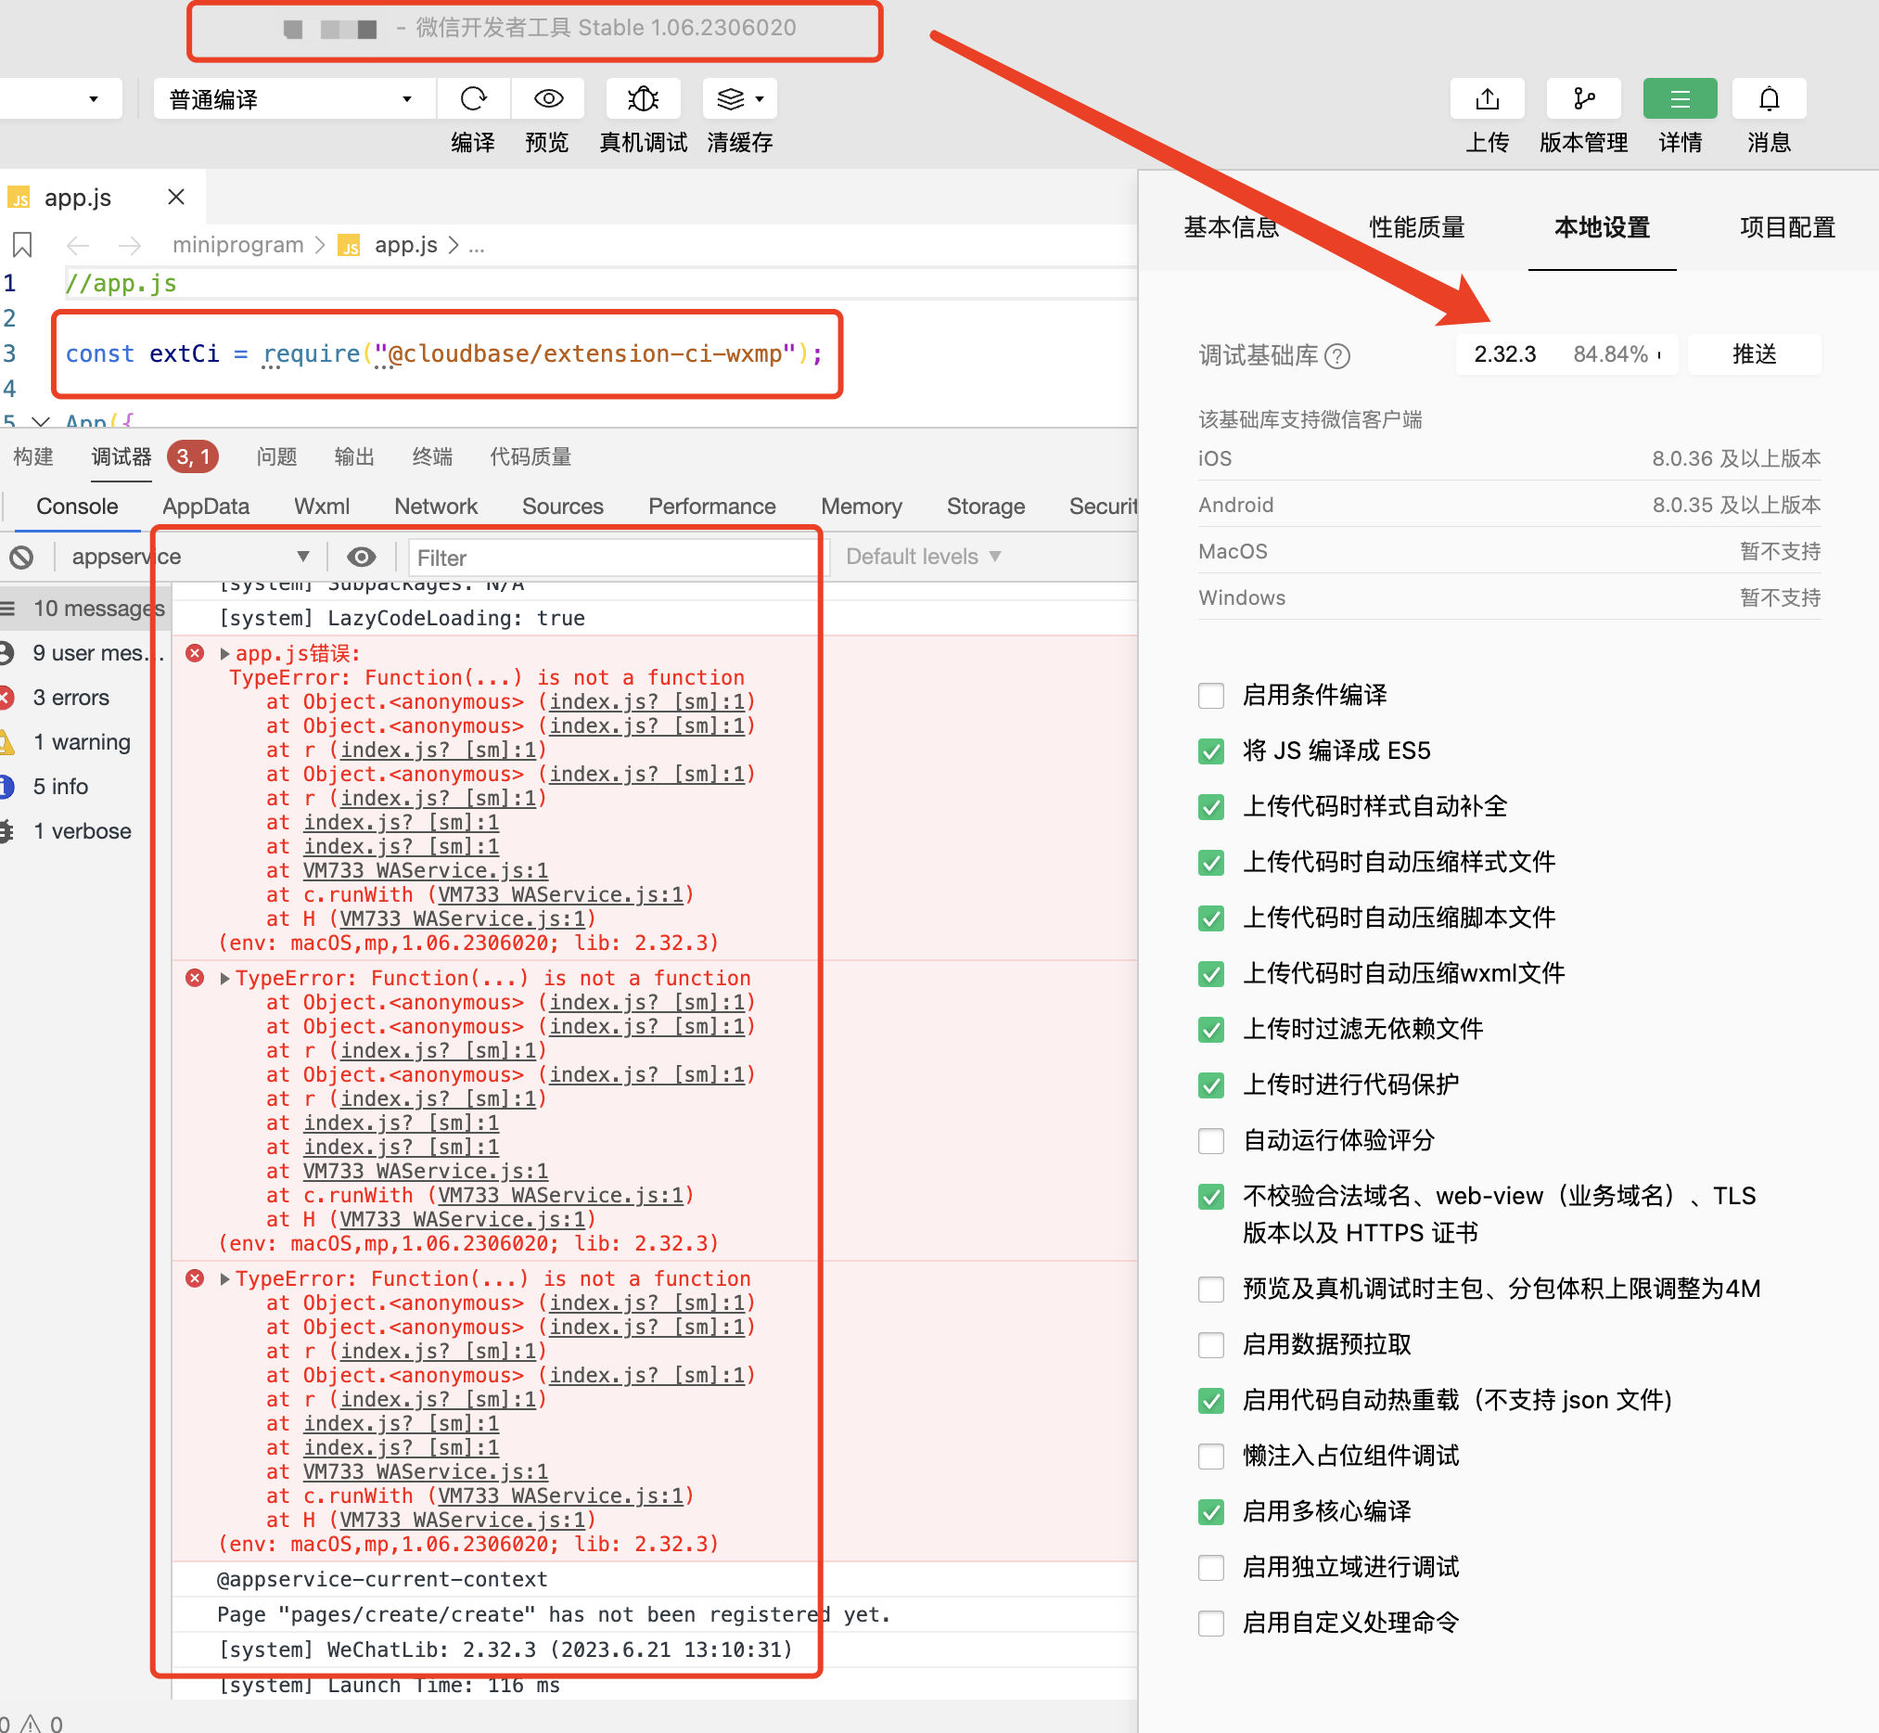Toggle console live expression eye icon
The image size is (1879, 1733).
pyautogui.click(x=361, y=557)
